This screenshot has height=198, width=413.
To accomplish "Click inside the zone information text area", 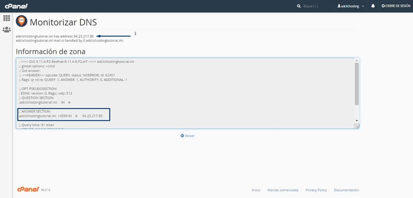I will 188,93.
